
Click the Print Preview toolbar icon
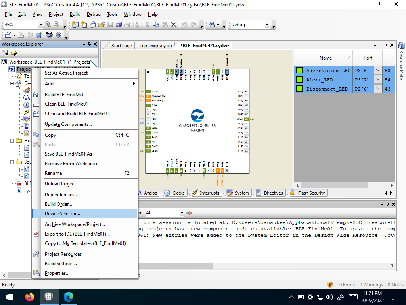[x=136, y=25]
